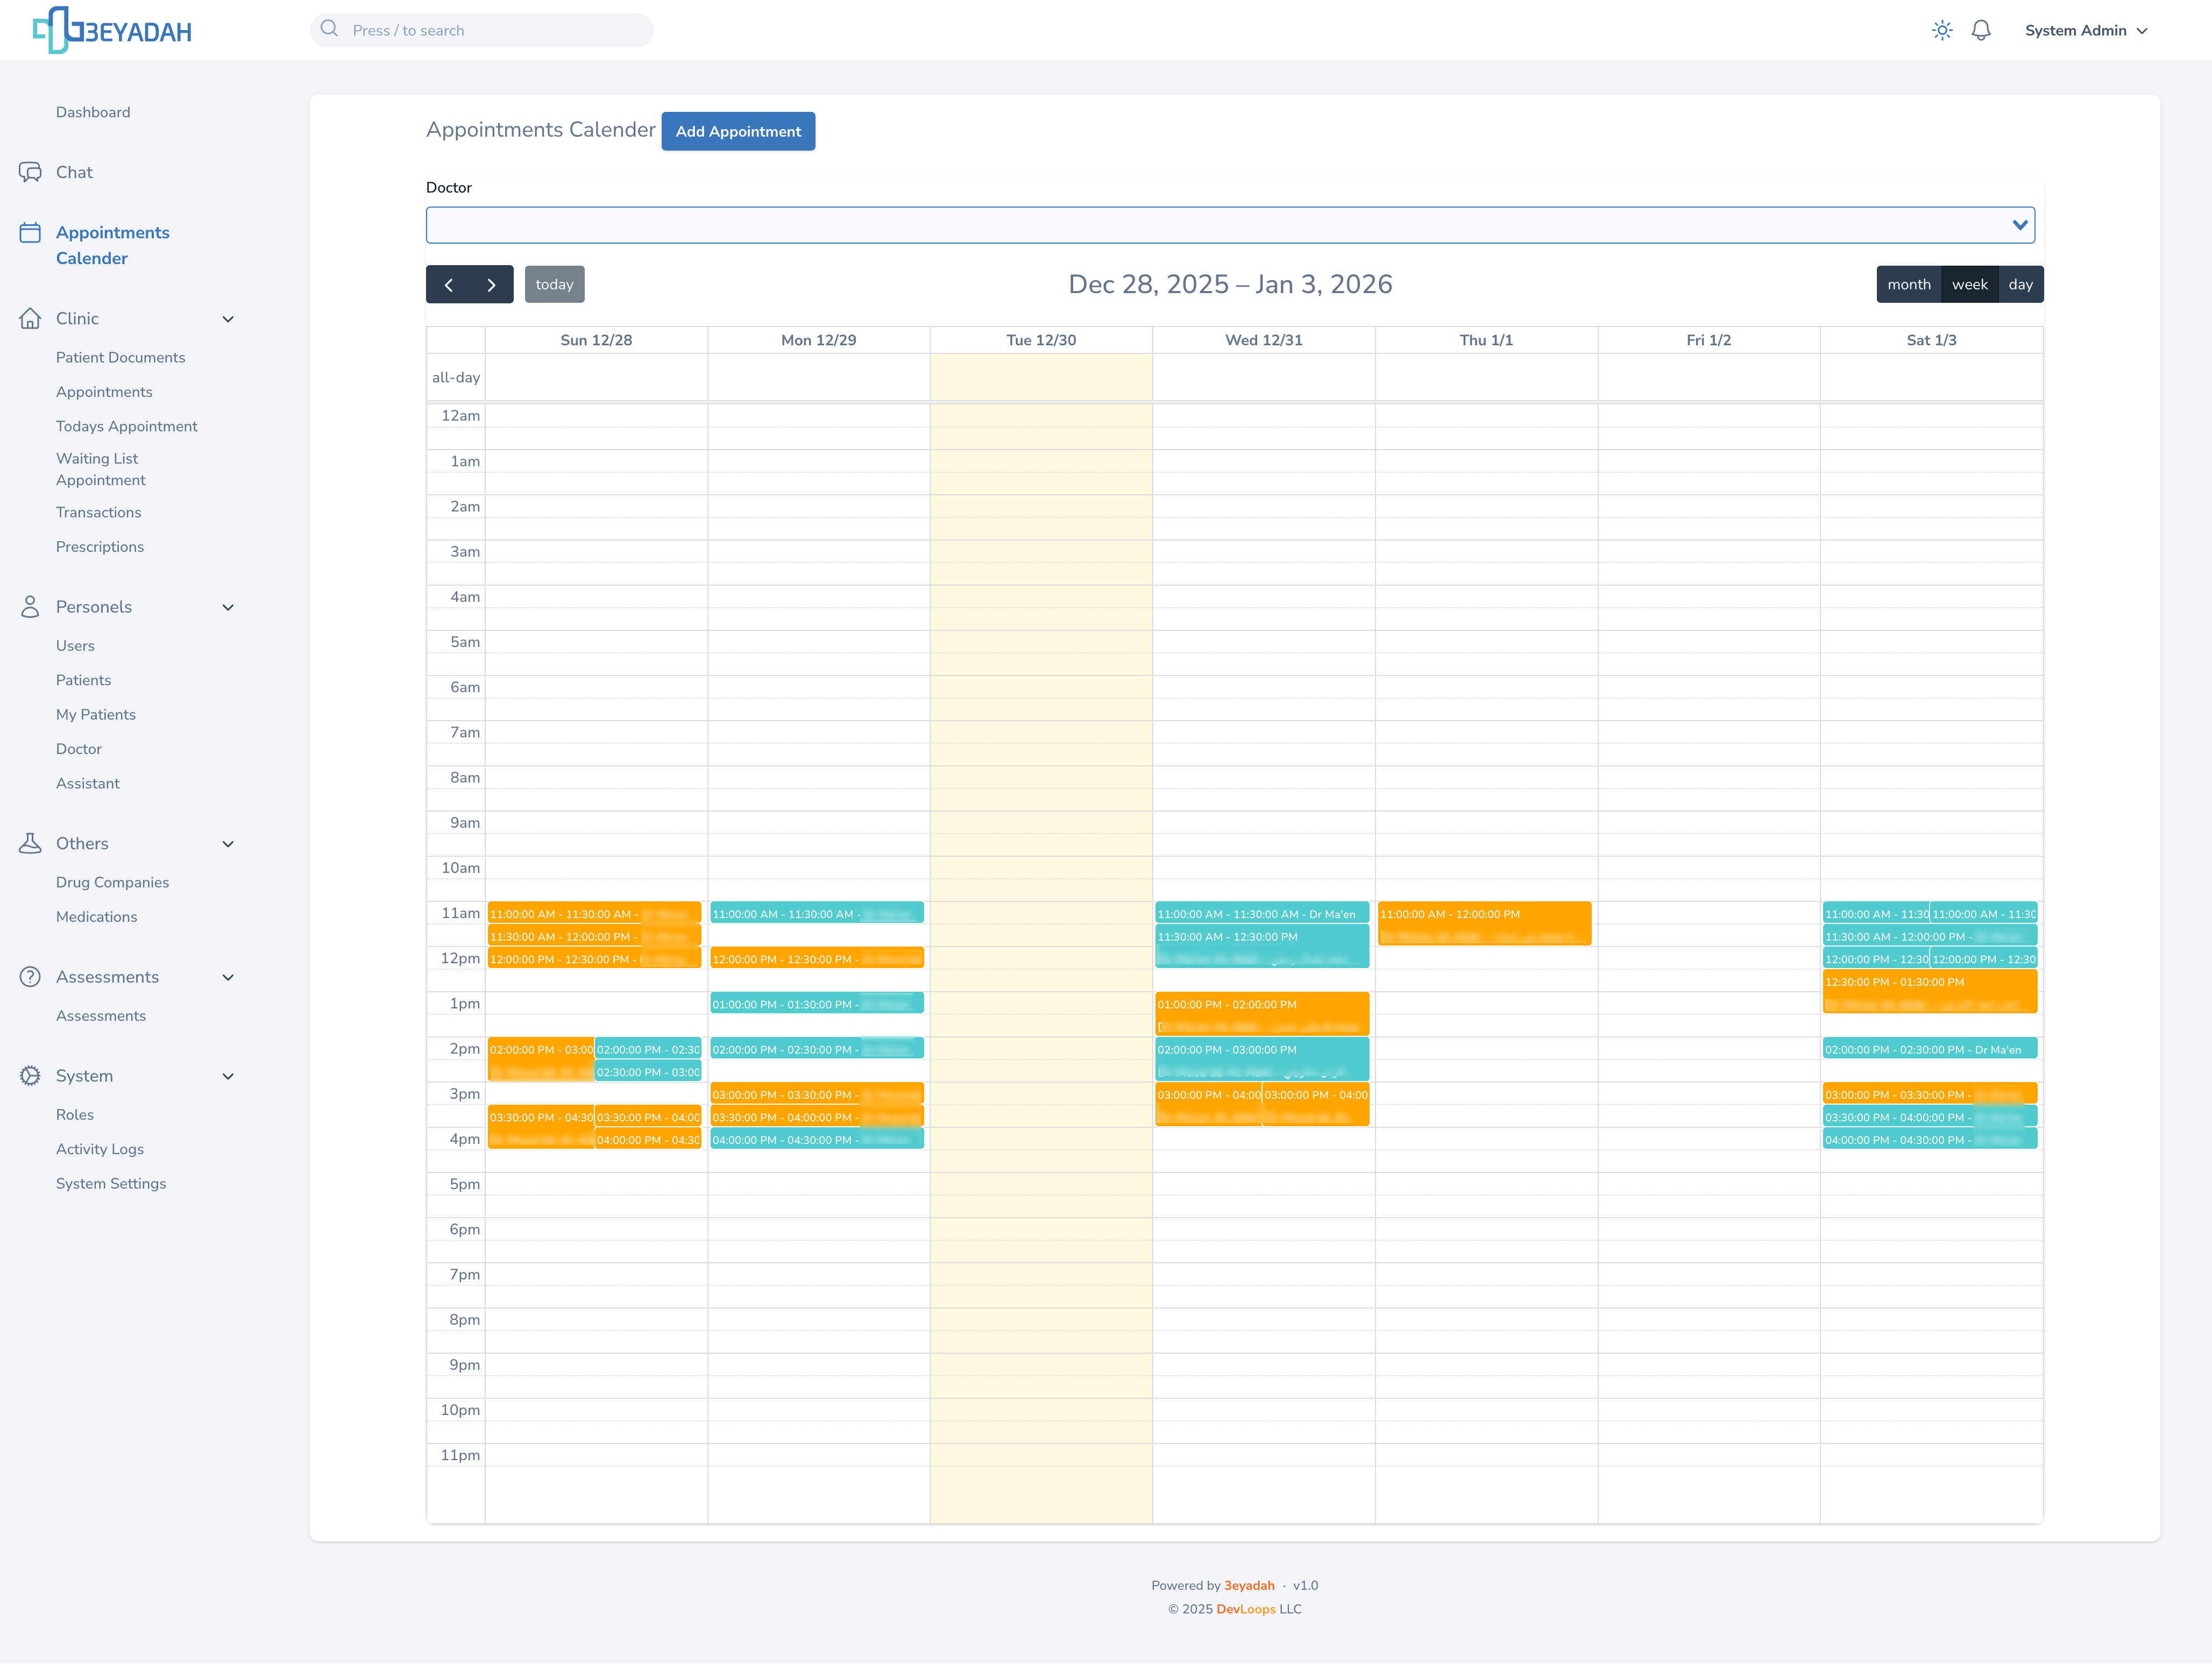Collapse the Others sidebar section

click(228, 844)
